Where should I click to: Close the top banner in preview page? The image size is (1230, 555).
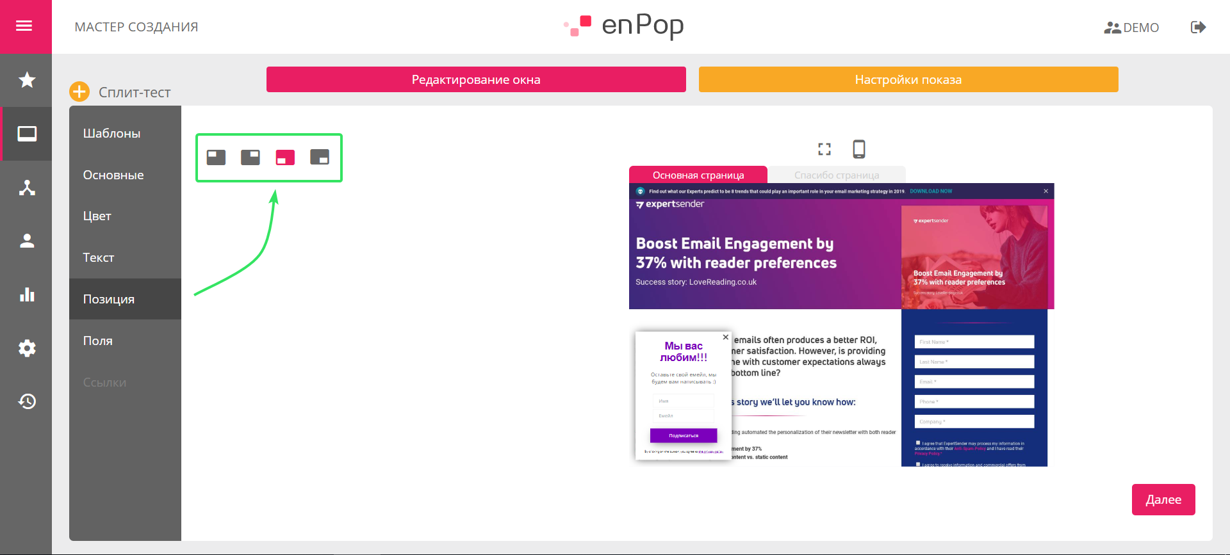(1046, 191)
